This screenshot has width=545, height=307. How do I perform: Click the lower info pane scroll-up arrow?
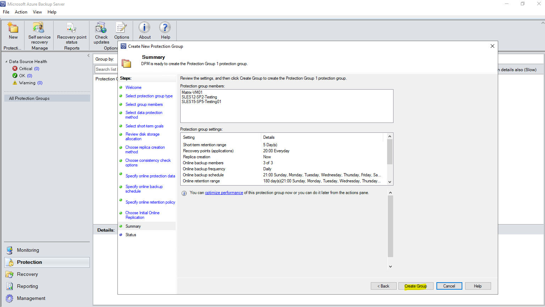[x=390, y=193]
